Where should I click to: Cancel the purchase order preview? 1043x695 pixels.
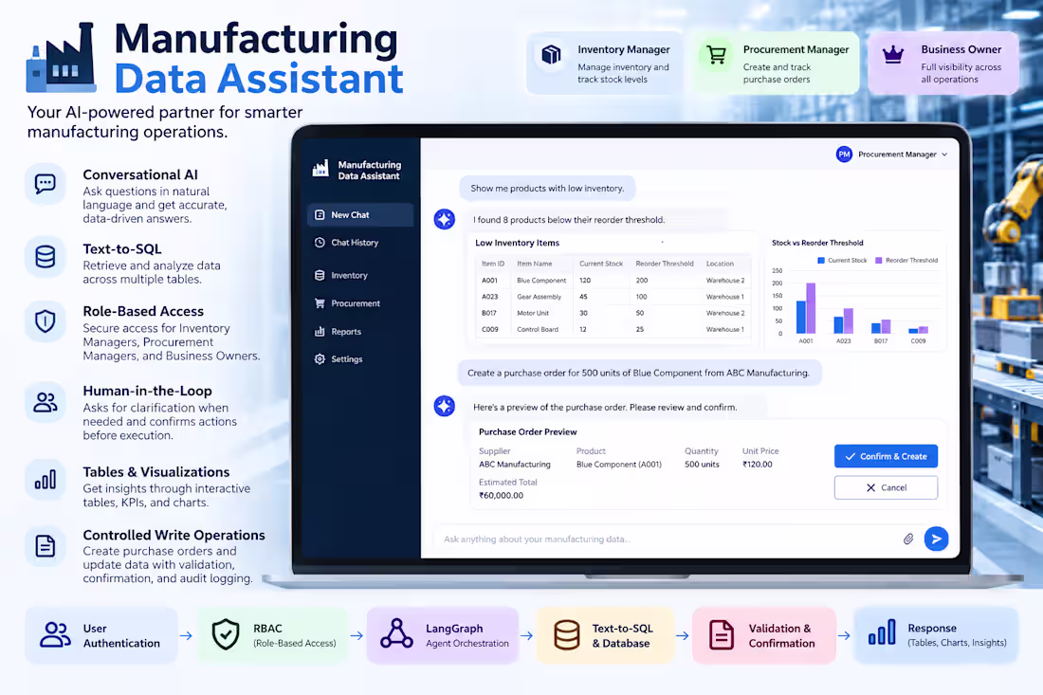pyautogui.click(x=886, y=487)
